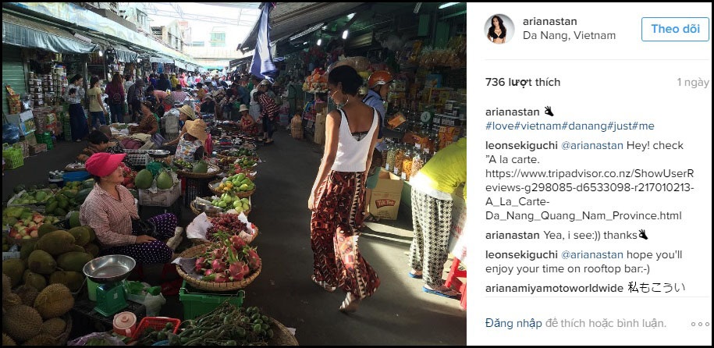Click the 1 ngày post timestamp
This screenshot has width=714, height=348.
[693, 83]
